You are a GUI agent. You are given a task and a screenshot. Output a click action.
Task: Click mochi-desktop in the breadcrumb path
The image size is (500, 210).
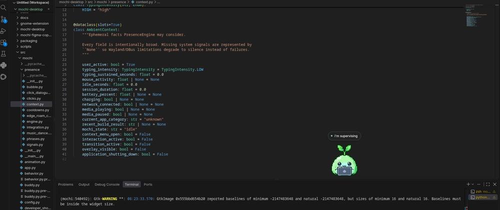click(x=71, y=2)
